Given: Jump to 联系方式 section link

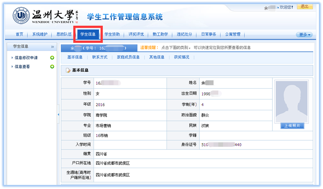Looking at the screenshot, I should 99,57.
